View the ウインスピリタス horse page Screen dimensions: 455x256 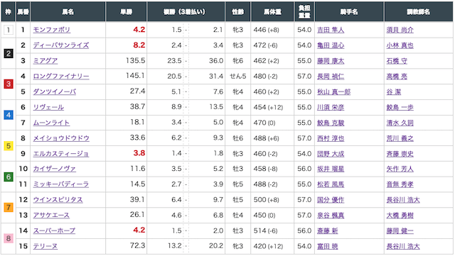pyautogui.click(x=58, y=200)
